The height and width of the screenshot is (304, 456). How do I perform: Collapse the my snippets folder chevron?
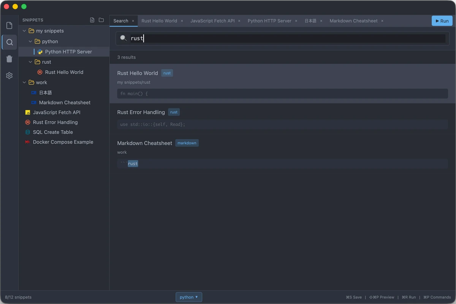[x=24, y=31]
